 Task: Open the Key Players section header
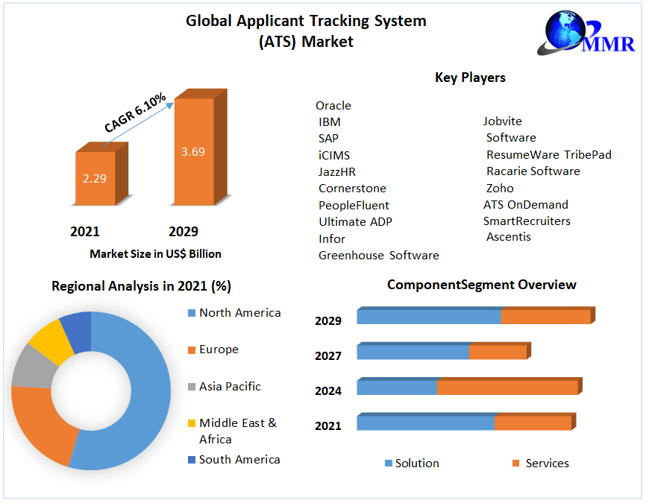[470, 77]
